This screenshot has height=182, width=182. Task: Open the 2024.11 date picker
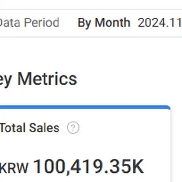[x=160, y=23]
